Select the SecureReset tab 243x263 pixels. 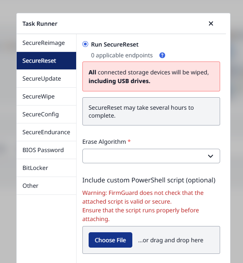coord(46,61)
